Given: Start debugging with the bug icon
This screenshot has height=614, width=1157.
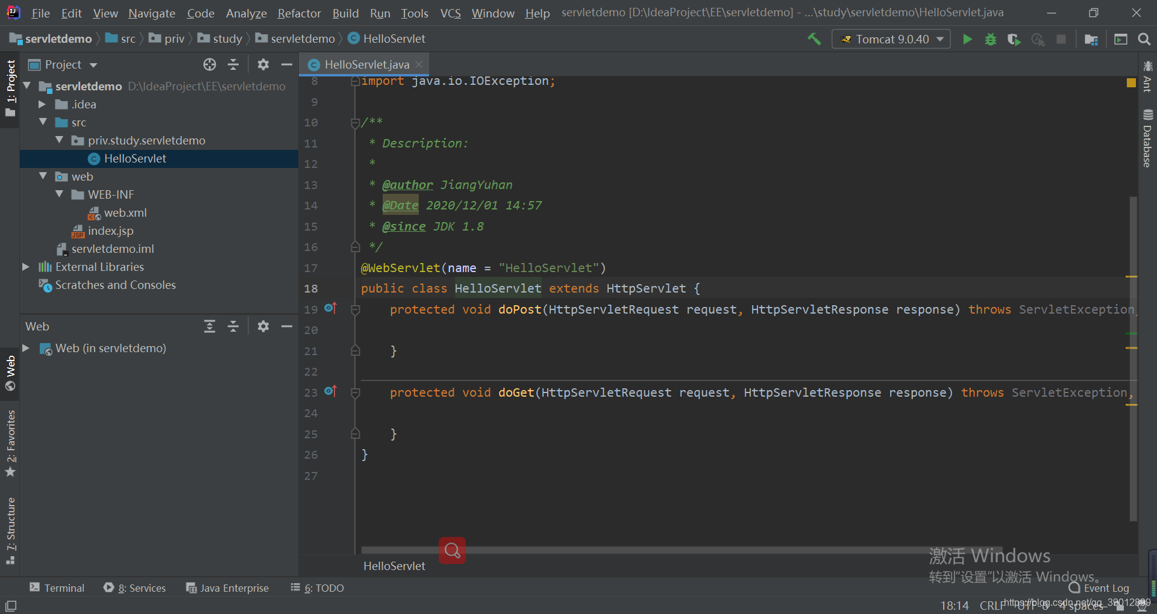Looking at the screenshot, I should 990,39.
